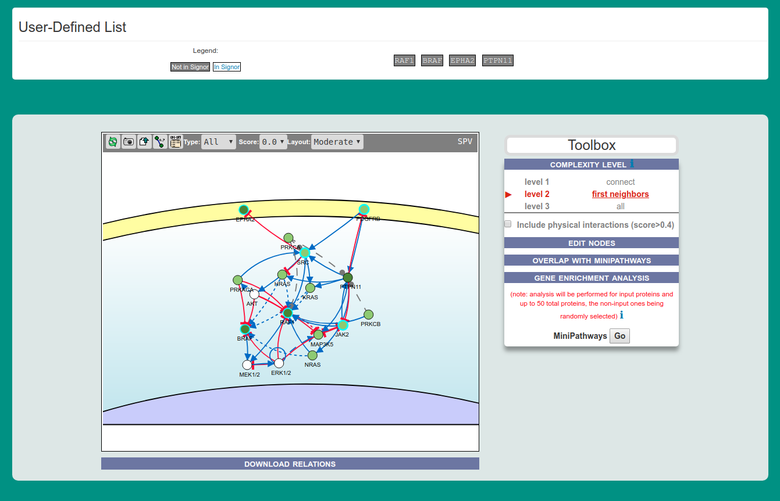This screenshot has width=780, height=501.
Task: Click the NRAS node in the graph
Action: tap(312, 355)
